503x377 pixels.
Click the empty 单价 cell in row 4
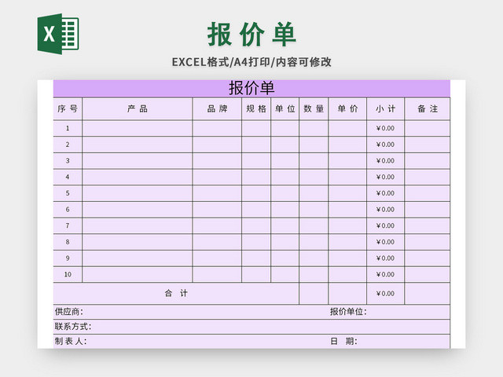[x=347, y=177]
